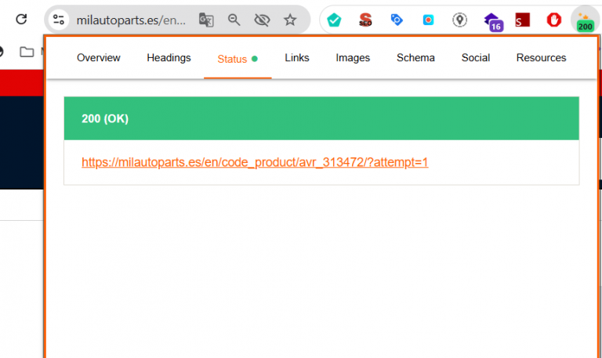
Task: Switch to the Headings tab
Action: pos(169,57)
